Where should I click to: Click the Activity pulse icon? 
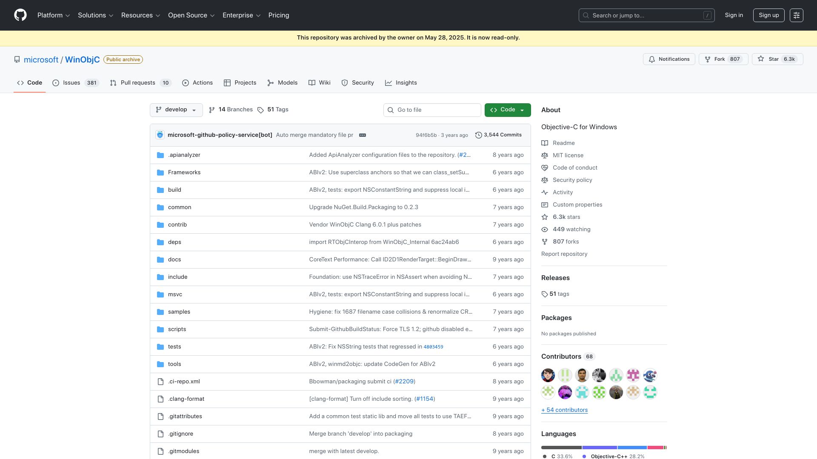pos(545,193)
